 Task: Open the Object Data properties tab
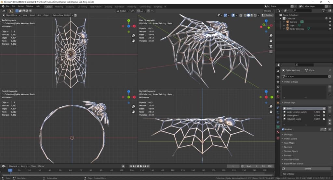[x=278, y=127]
